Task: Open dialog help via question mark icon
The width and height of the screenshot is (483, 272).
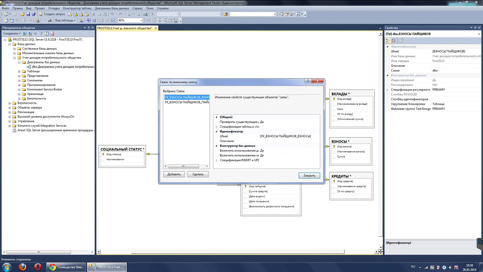Action: [x=308, y=81]
